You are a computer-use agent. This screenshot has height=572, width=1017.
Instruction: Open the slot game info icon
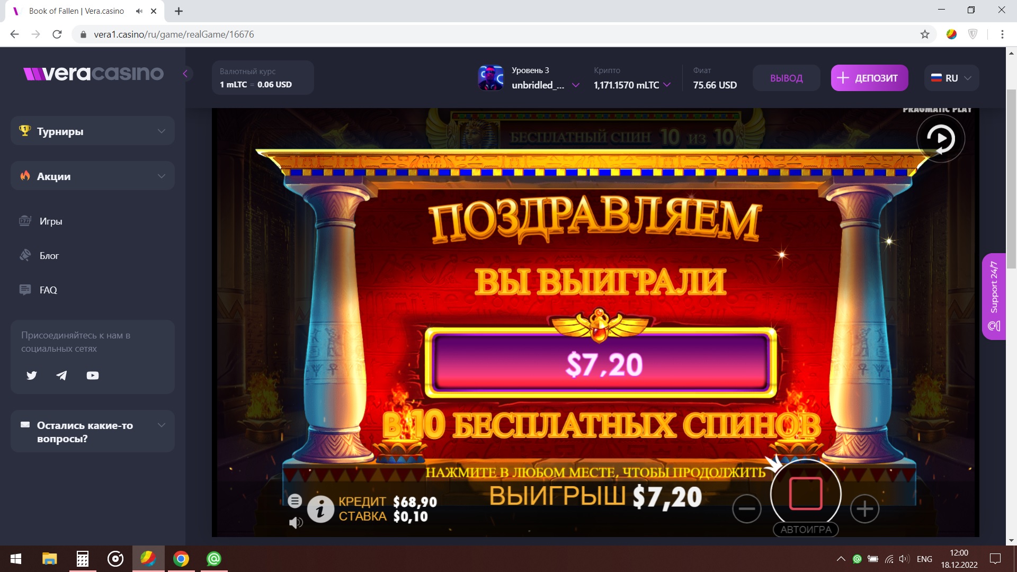coord(320,510)
